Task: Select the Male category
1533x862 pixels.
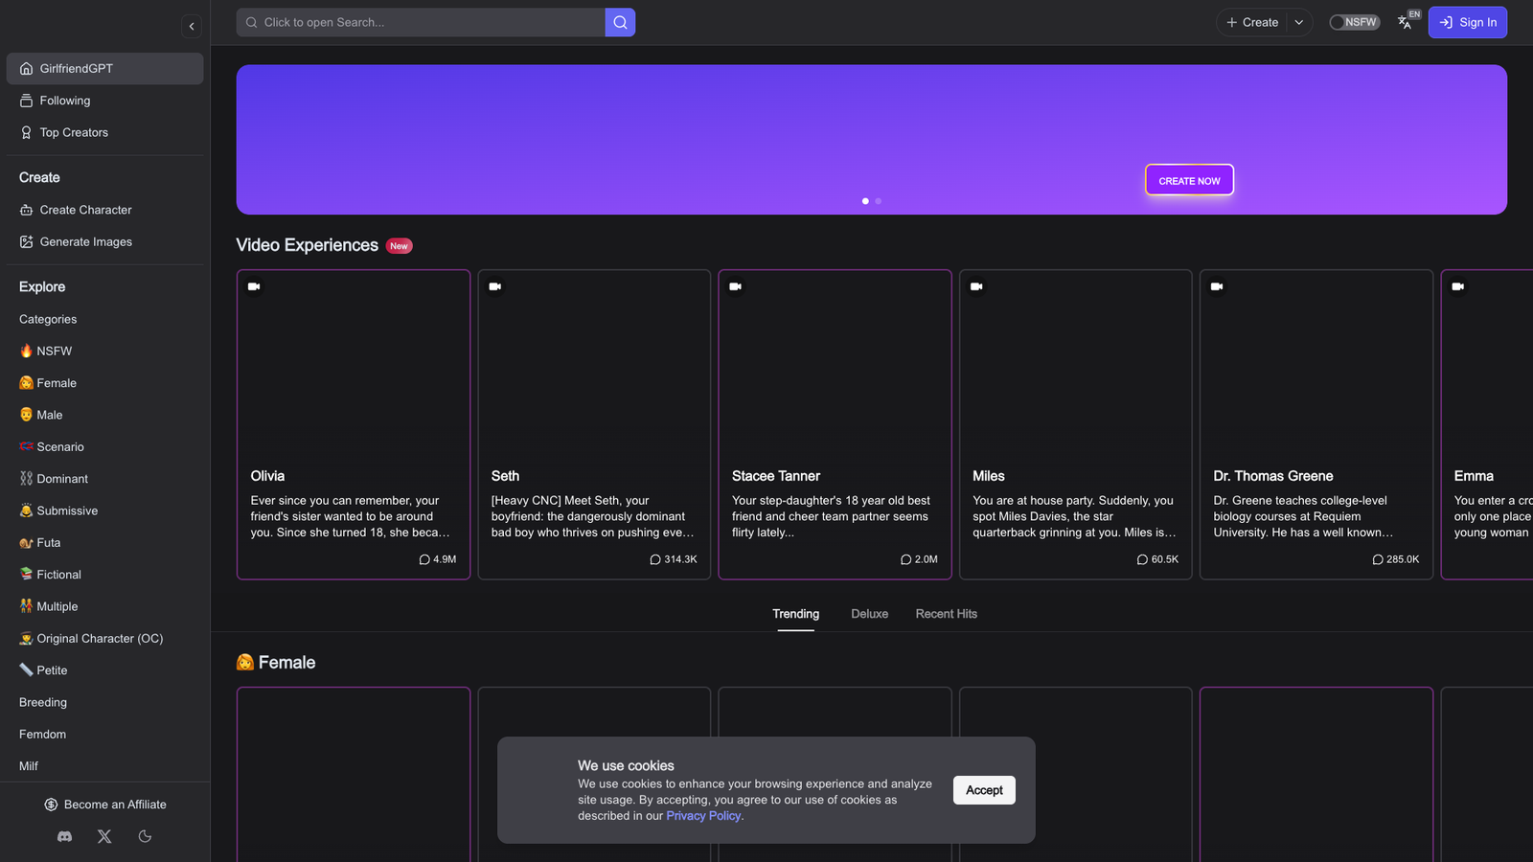Action: pyautogui.click(x=41, y=415)
